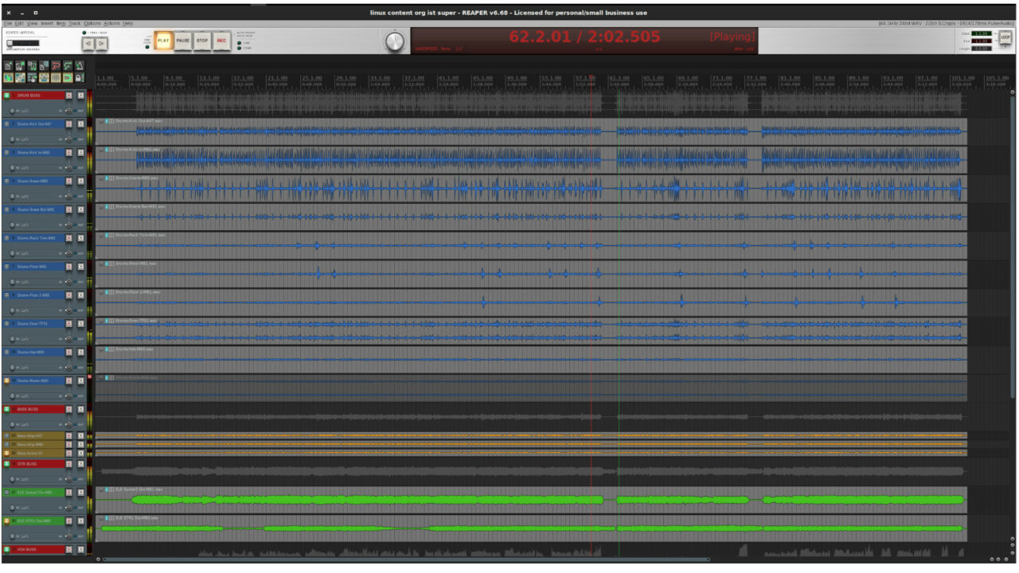Screen dimensions: 1019x573
Task: Toggle the red button on DRUM BUSS track
Action: click(x=69, y=95)
